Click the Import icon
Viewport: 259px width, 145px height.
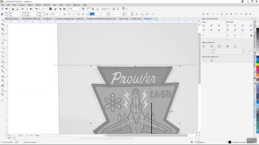tap(55, 9)
